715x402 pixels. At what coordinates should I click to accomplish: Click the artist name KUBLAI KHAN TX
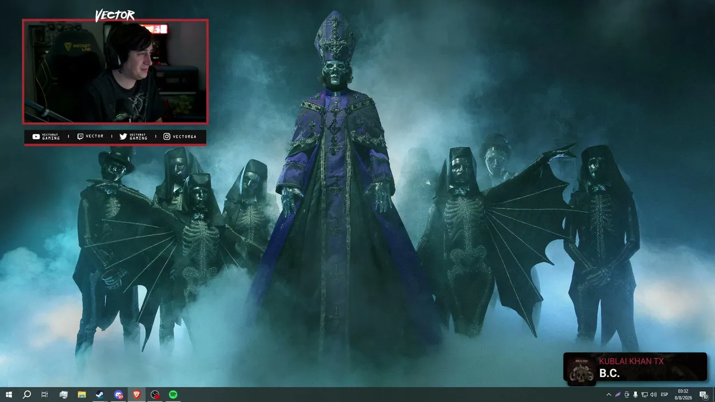click(631, 361)
